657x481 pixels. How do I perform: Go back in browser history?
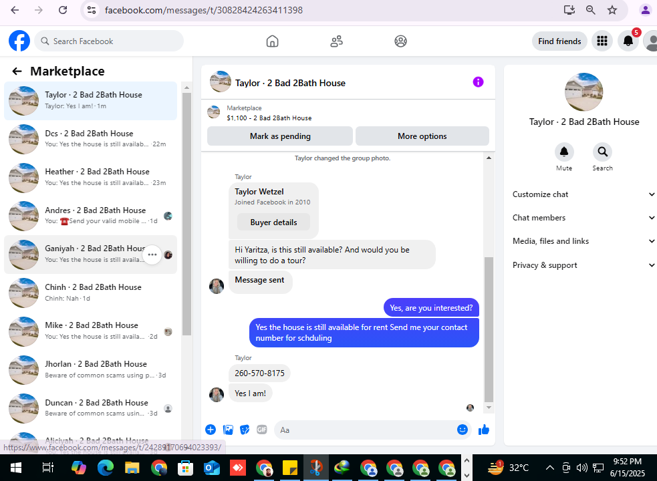pos(15,10)
